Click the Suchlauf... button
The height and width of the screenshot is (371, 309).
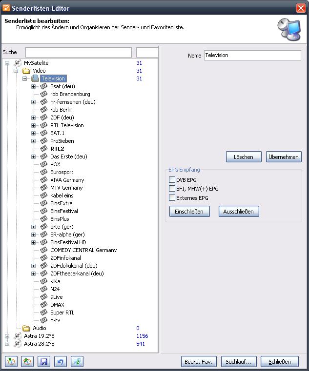239,362
